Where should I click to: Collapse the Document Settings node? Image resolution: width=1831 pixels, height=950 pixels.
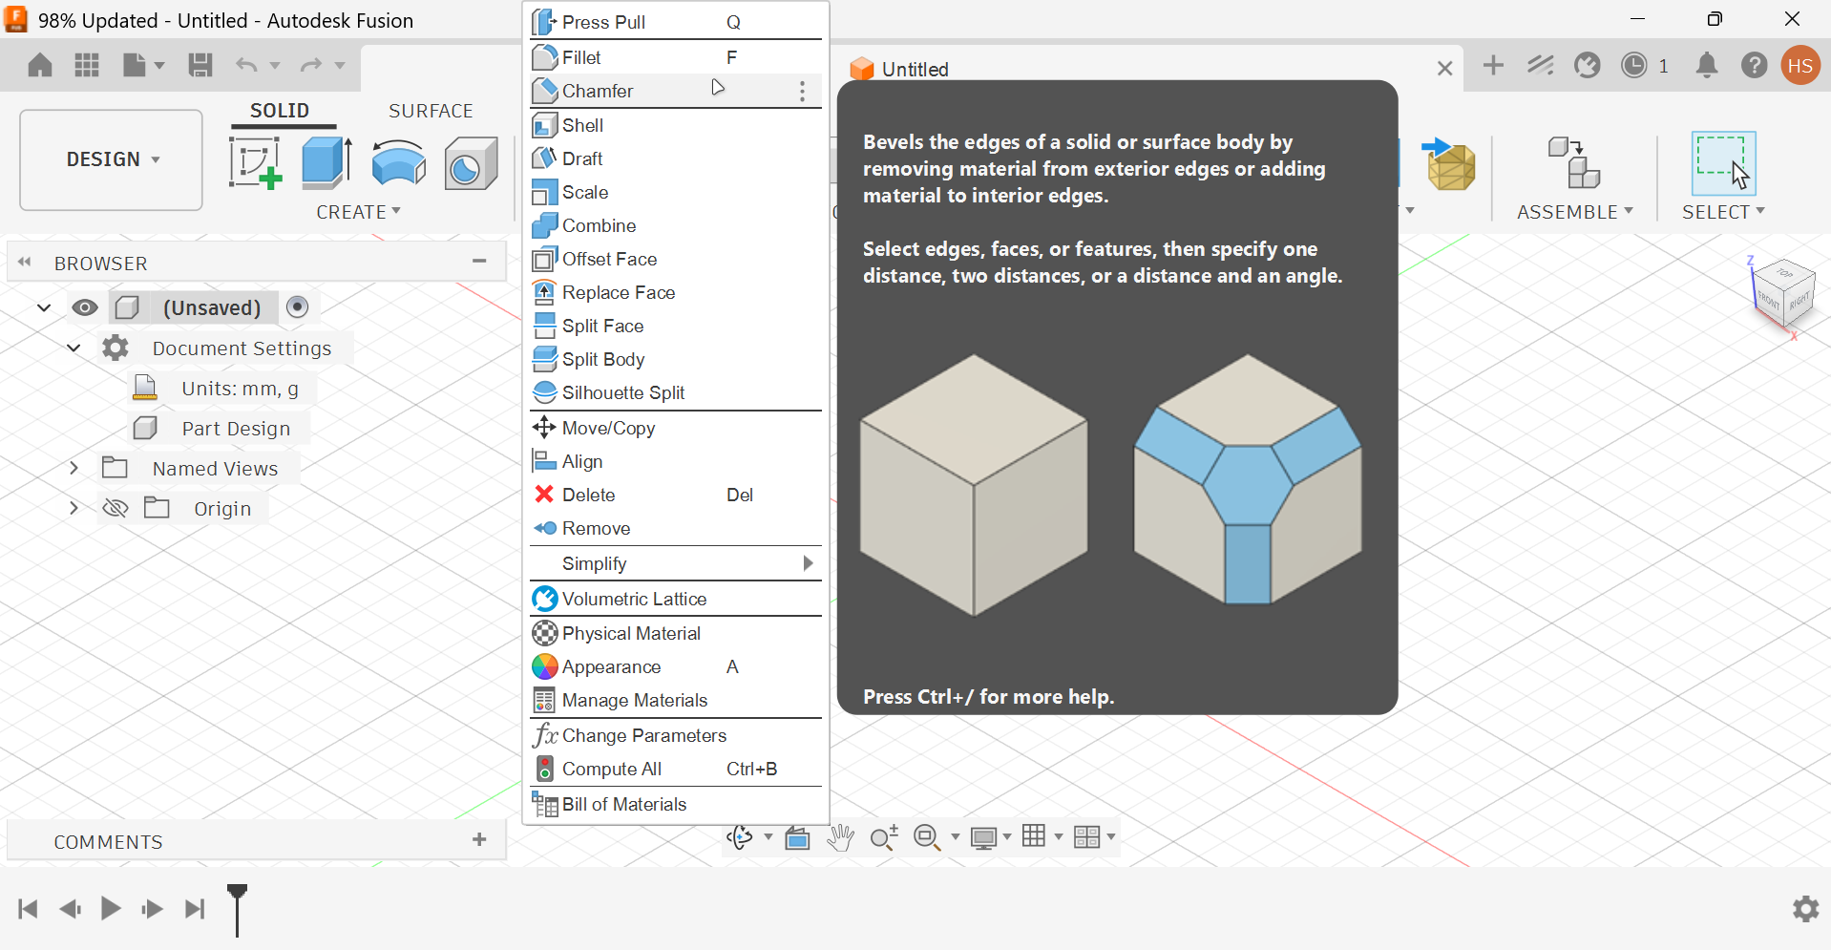pos(74,348)
